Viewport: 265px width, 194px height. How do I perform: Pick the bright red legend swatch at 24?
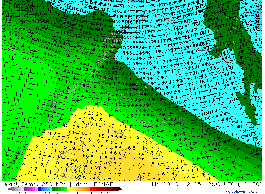click(91, 189)
